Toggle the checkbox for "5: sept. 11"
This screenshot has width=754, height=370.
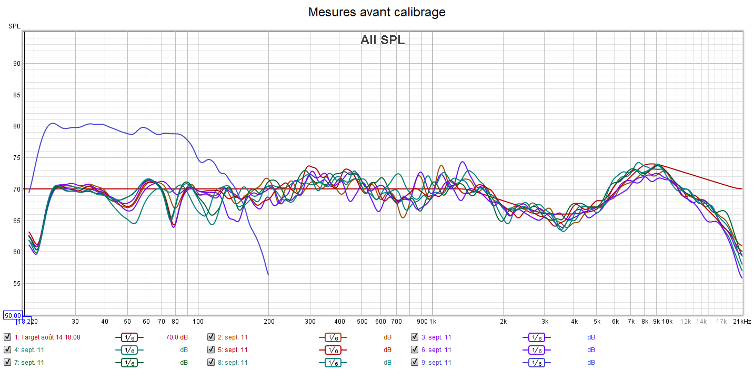(211, 350)
